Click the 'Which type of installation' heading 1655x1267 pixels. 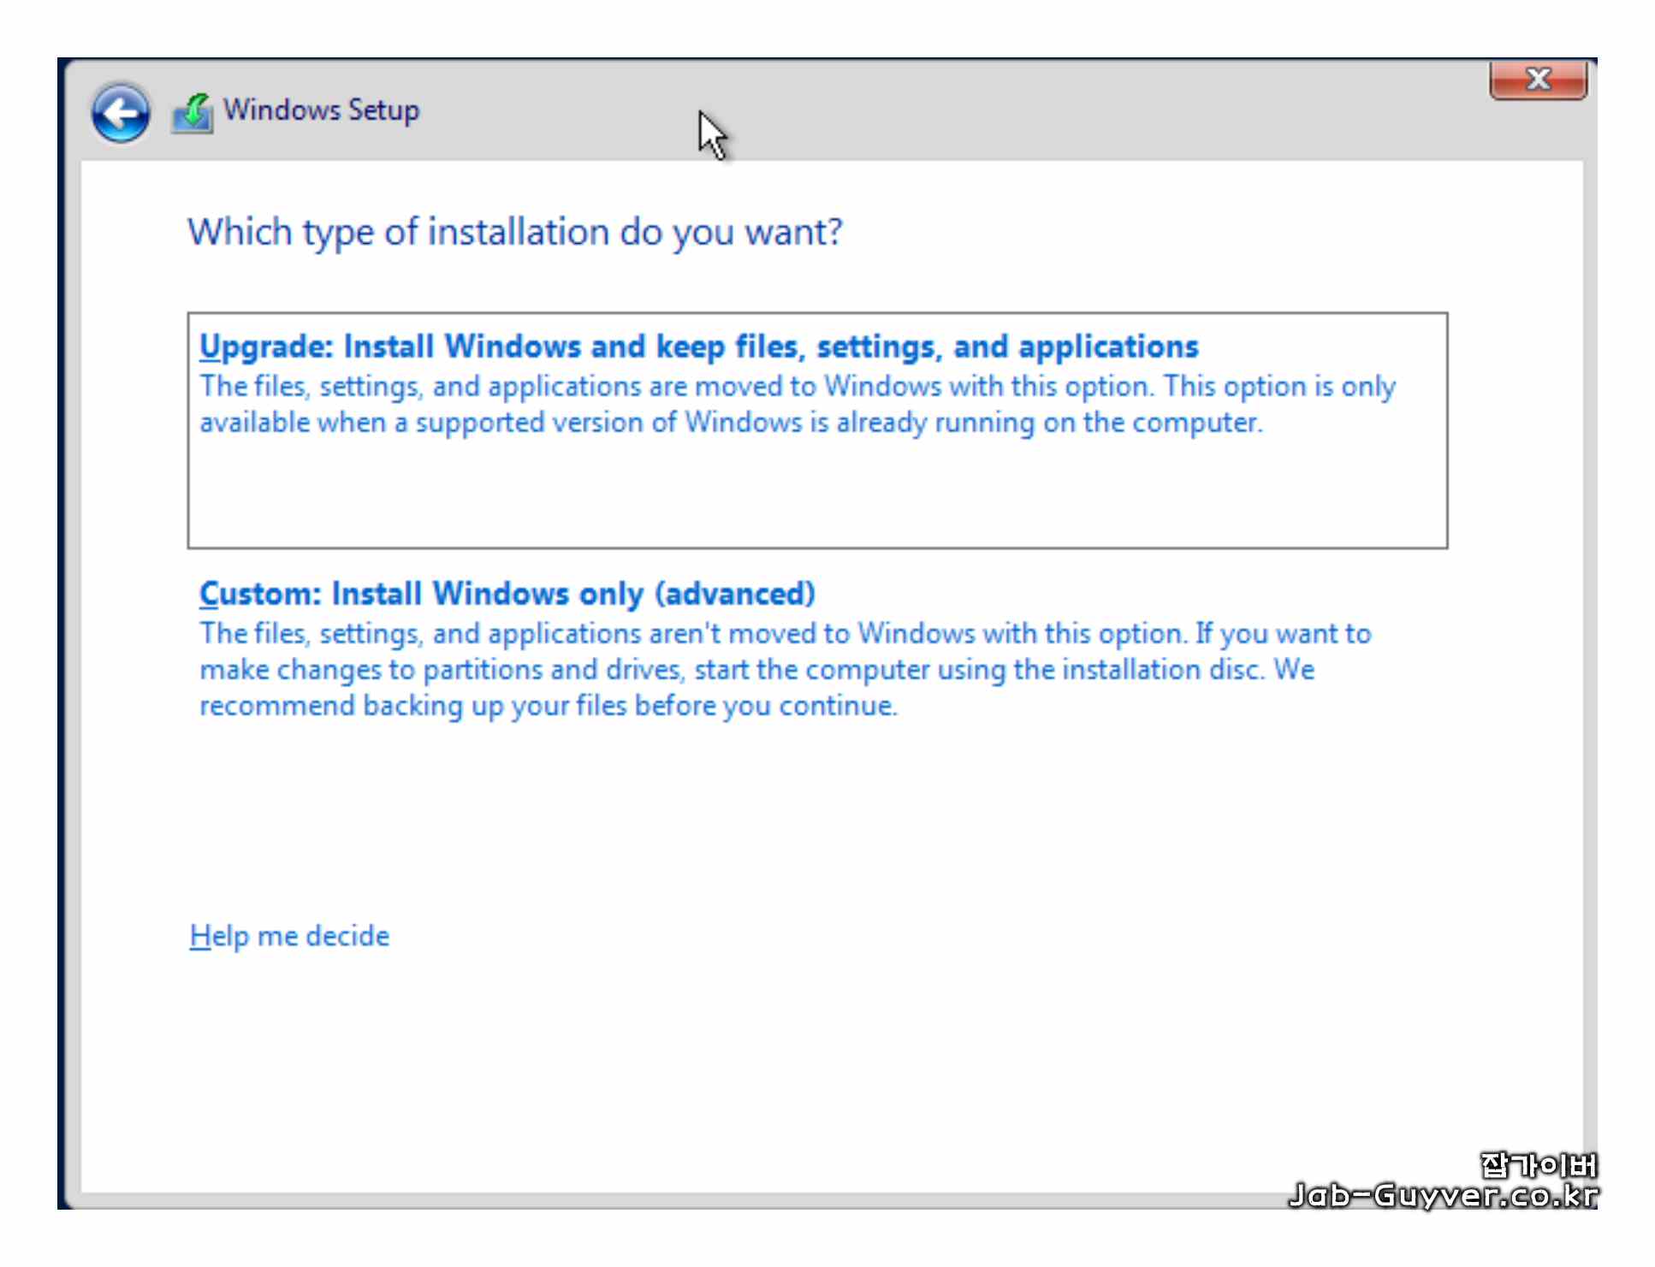click(514, 232)
